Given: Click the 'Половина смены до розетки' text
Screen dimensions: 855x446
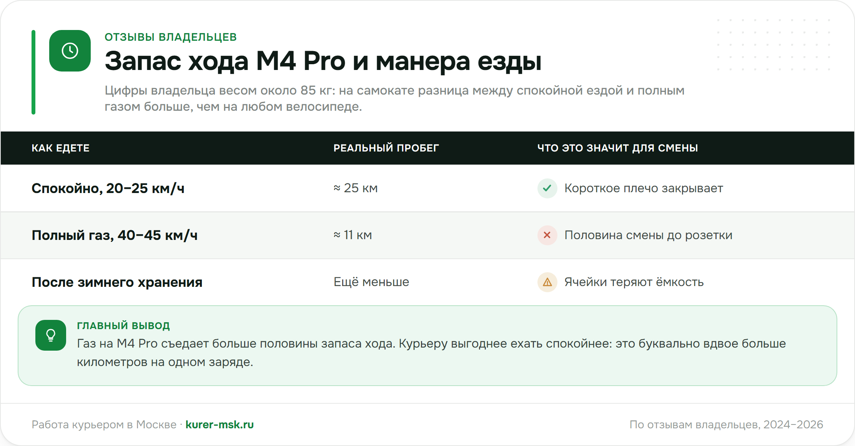Looking at the screenshot, I should tap(648, 235).
